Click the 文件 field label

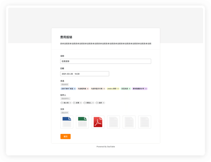pos(62,109)
